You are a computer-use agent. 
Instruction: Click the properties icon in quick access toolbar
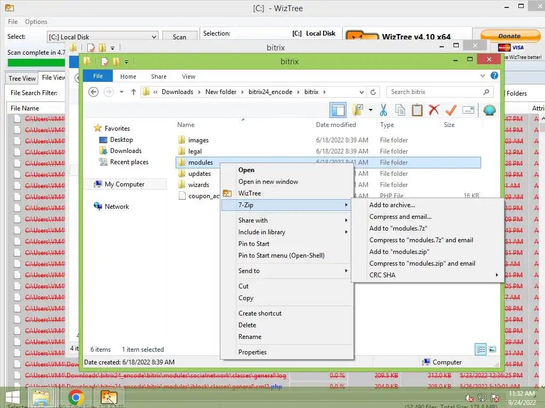[104, 62]
